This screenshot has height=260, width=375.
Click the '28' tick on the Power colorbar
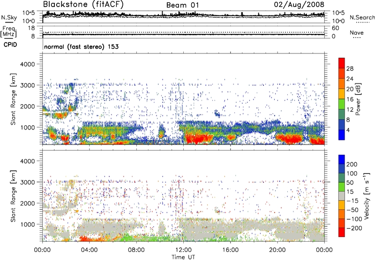(x=350, y=69)
